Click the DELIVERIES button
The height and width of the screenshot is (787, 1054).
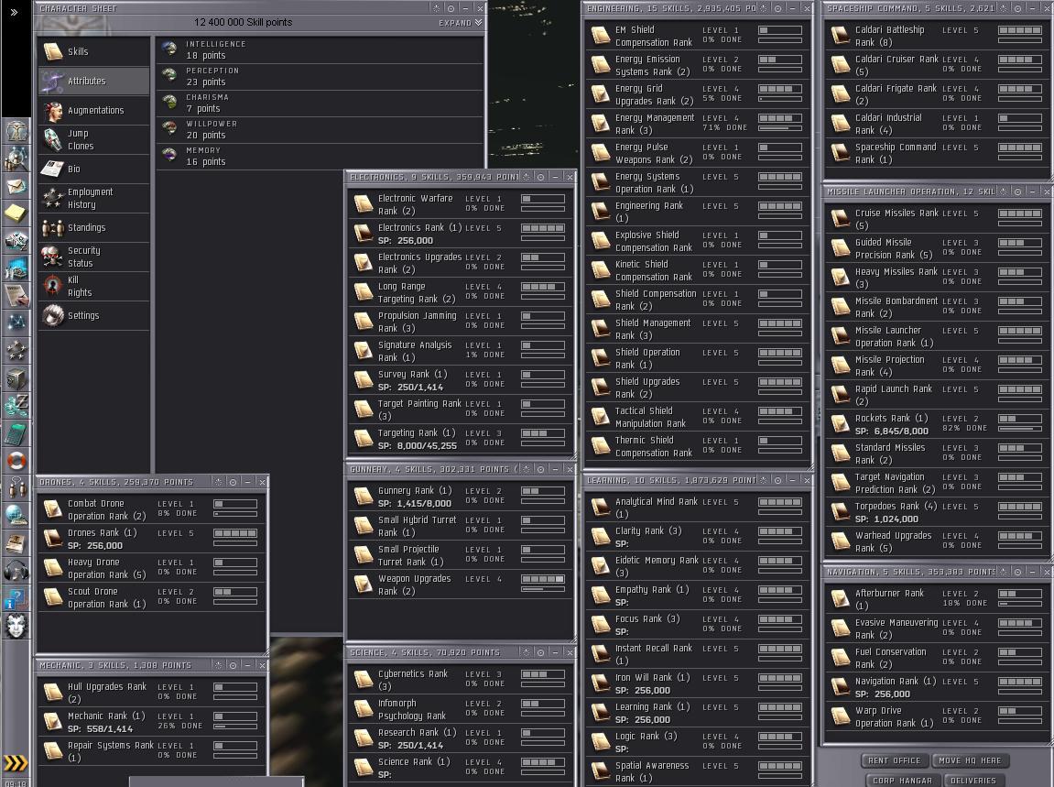[x=973, y=781]
